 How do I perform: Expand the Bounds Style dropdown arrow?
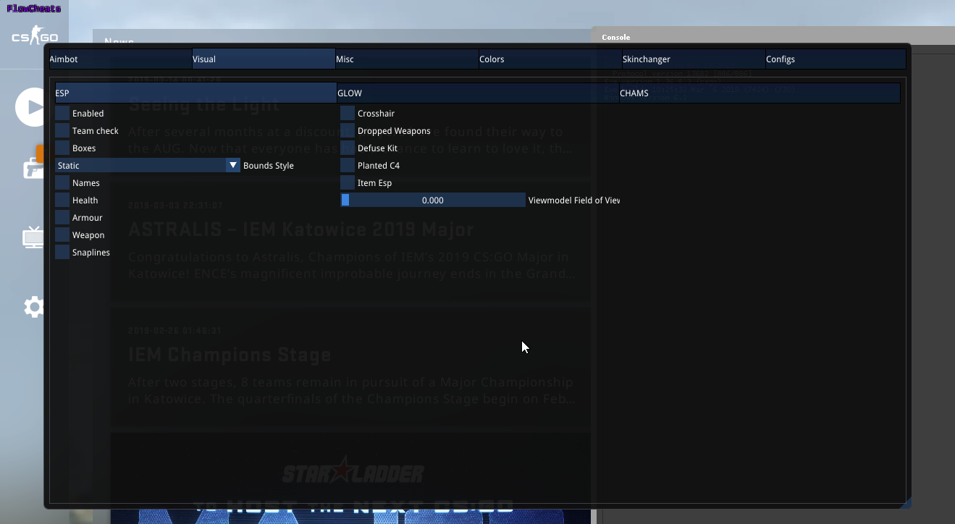click(x=232, y=166)
